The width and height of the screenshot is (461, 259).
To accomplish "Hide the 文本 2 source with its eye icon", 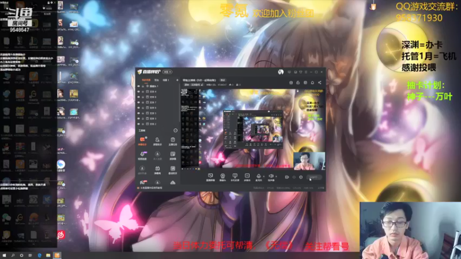I will (139, 124).
